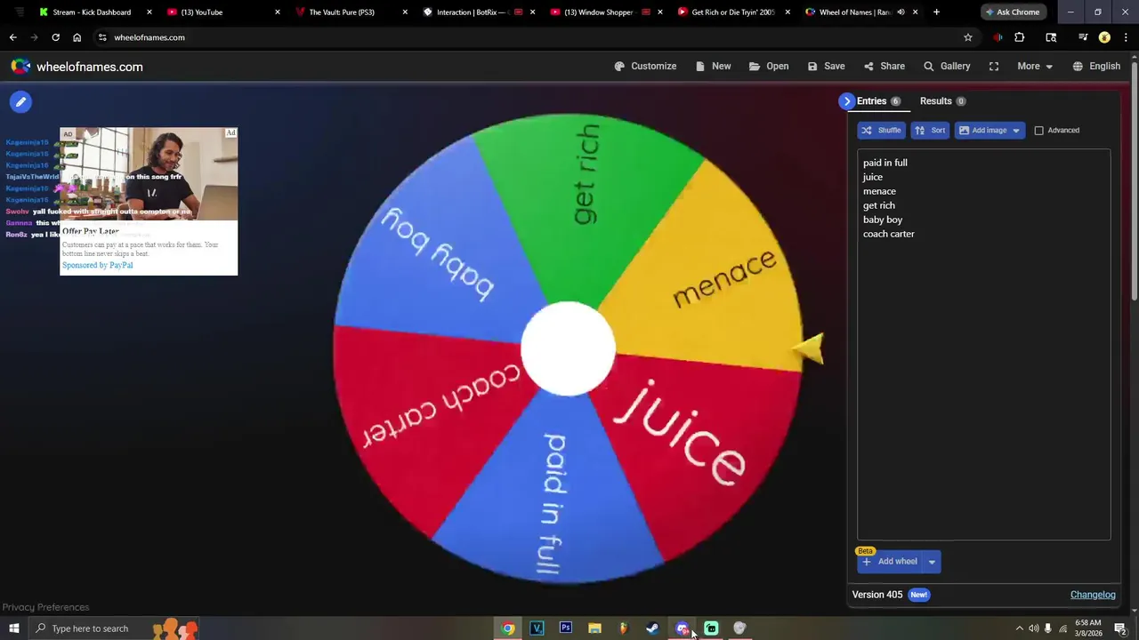Viewport: 1139px width, 640px height.
Task: Click the Add wheel button
Action: pos(890,562)
